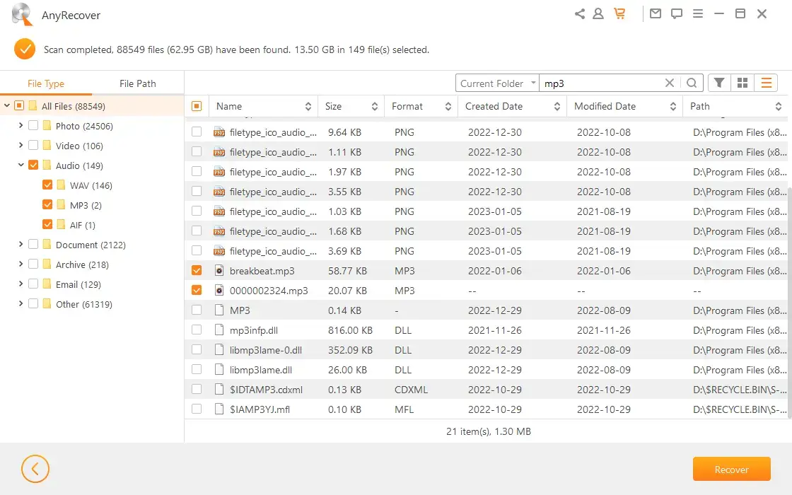Uncheck the breakbeat.mp3 checkbox
Image resolution: width=792 pixels, height=495 pixels.
(197, 271)
